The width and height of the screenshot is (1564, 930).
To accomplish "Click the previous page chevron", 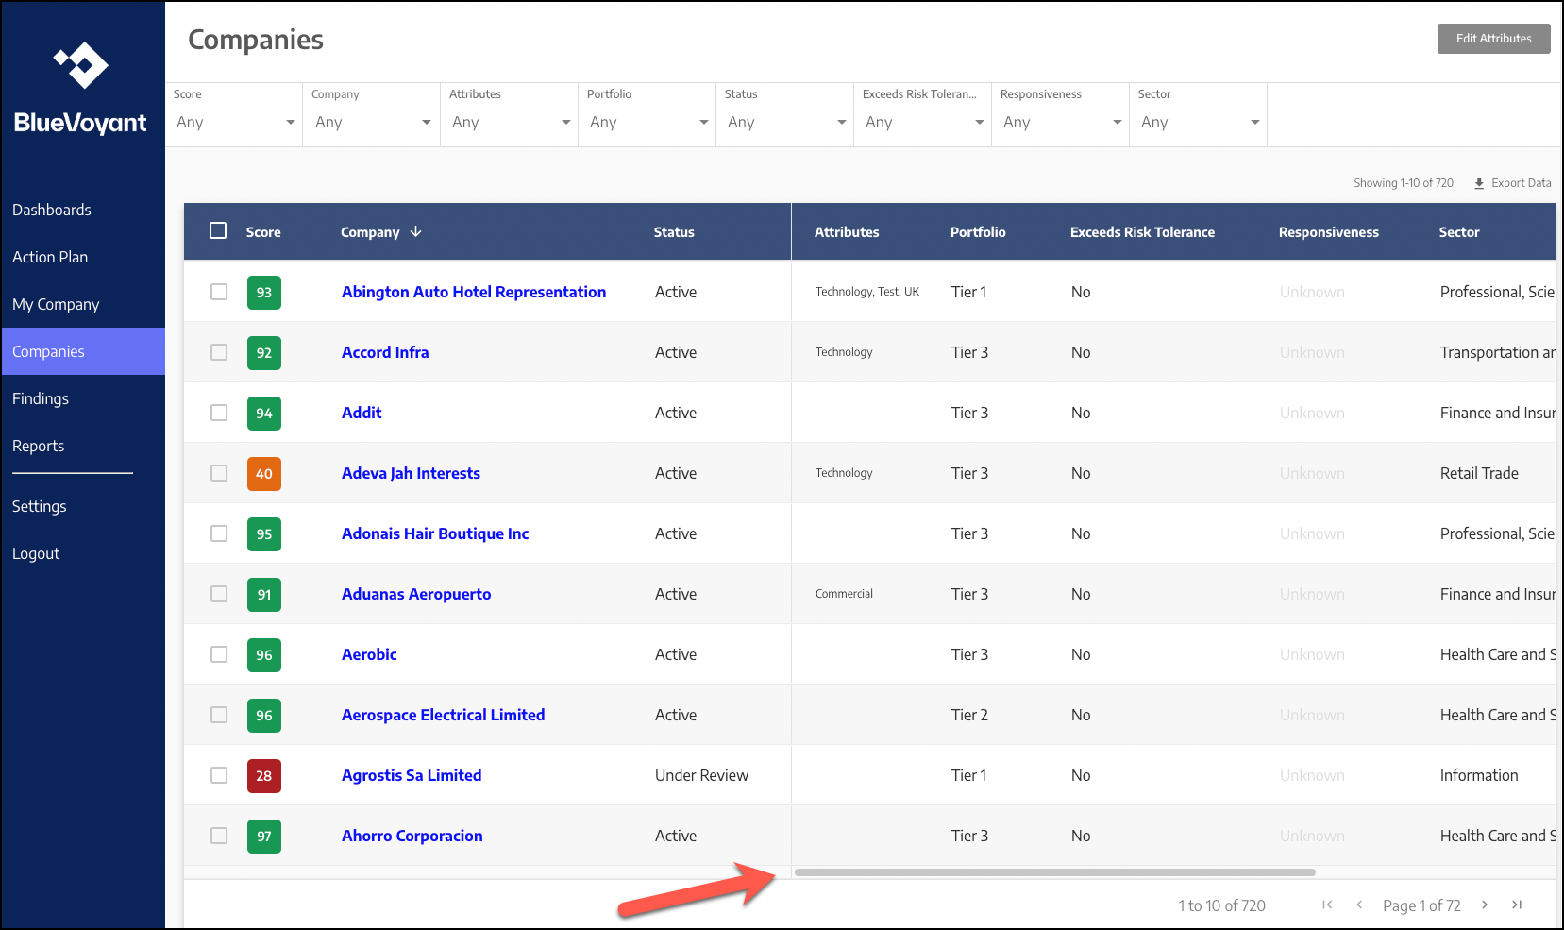I will [x=1359, y=905].
